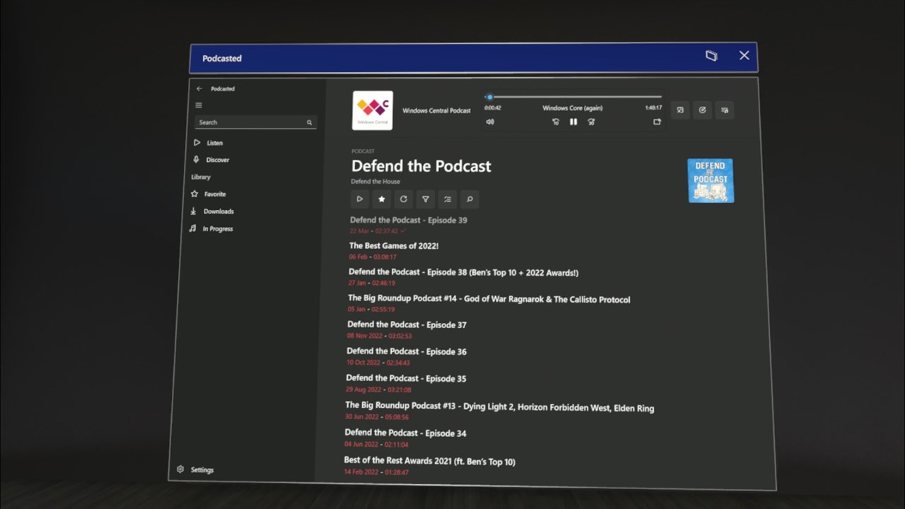Click the cast-to-device icon in the player
Screen dimensions: 905x509
(657, 122)
